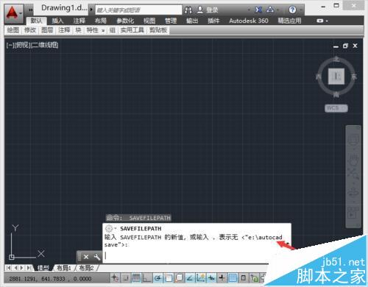
Task: Click the steering wheel icon on navigation bar
Action: (353, 139)
